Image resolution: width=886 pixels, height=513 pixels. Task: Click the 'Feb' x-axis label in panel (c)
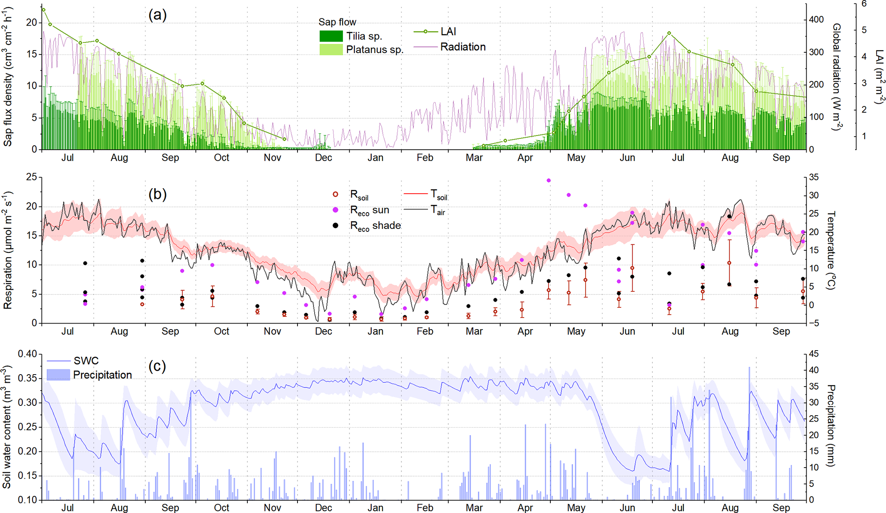click(425, 508)
